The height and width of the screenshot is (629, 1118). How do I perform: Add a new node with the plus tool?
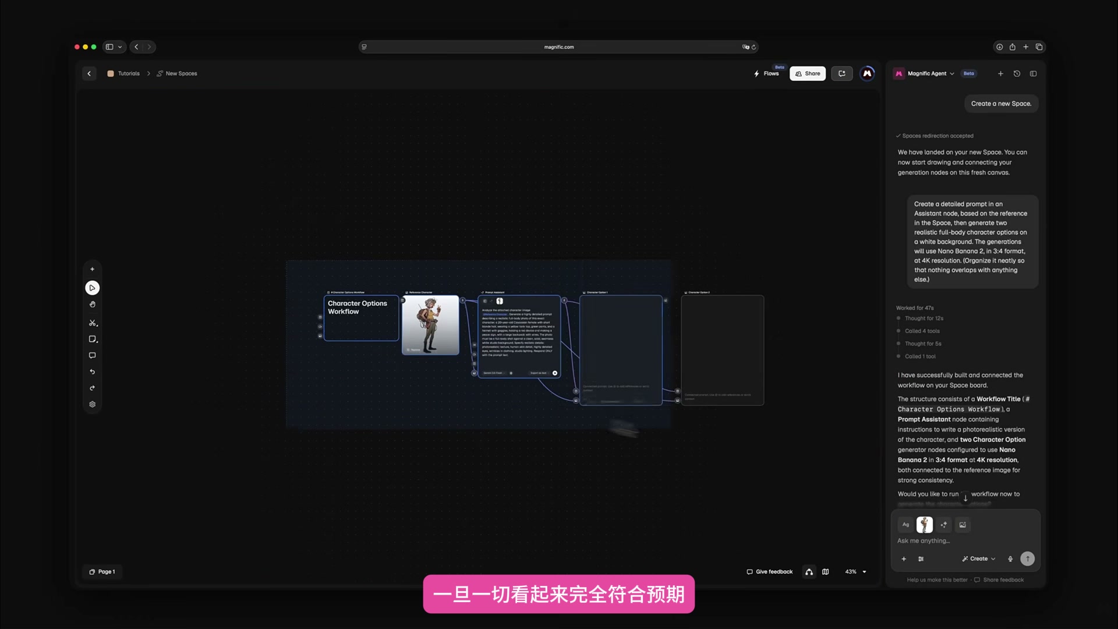tap(92, 269)
